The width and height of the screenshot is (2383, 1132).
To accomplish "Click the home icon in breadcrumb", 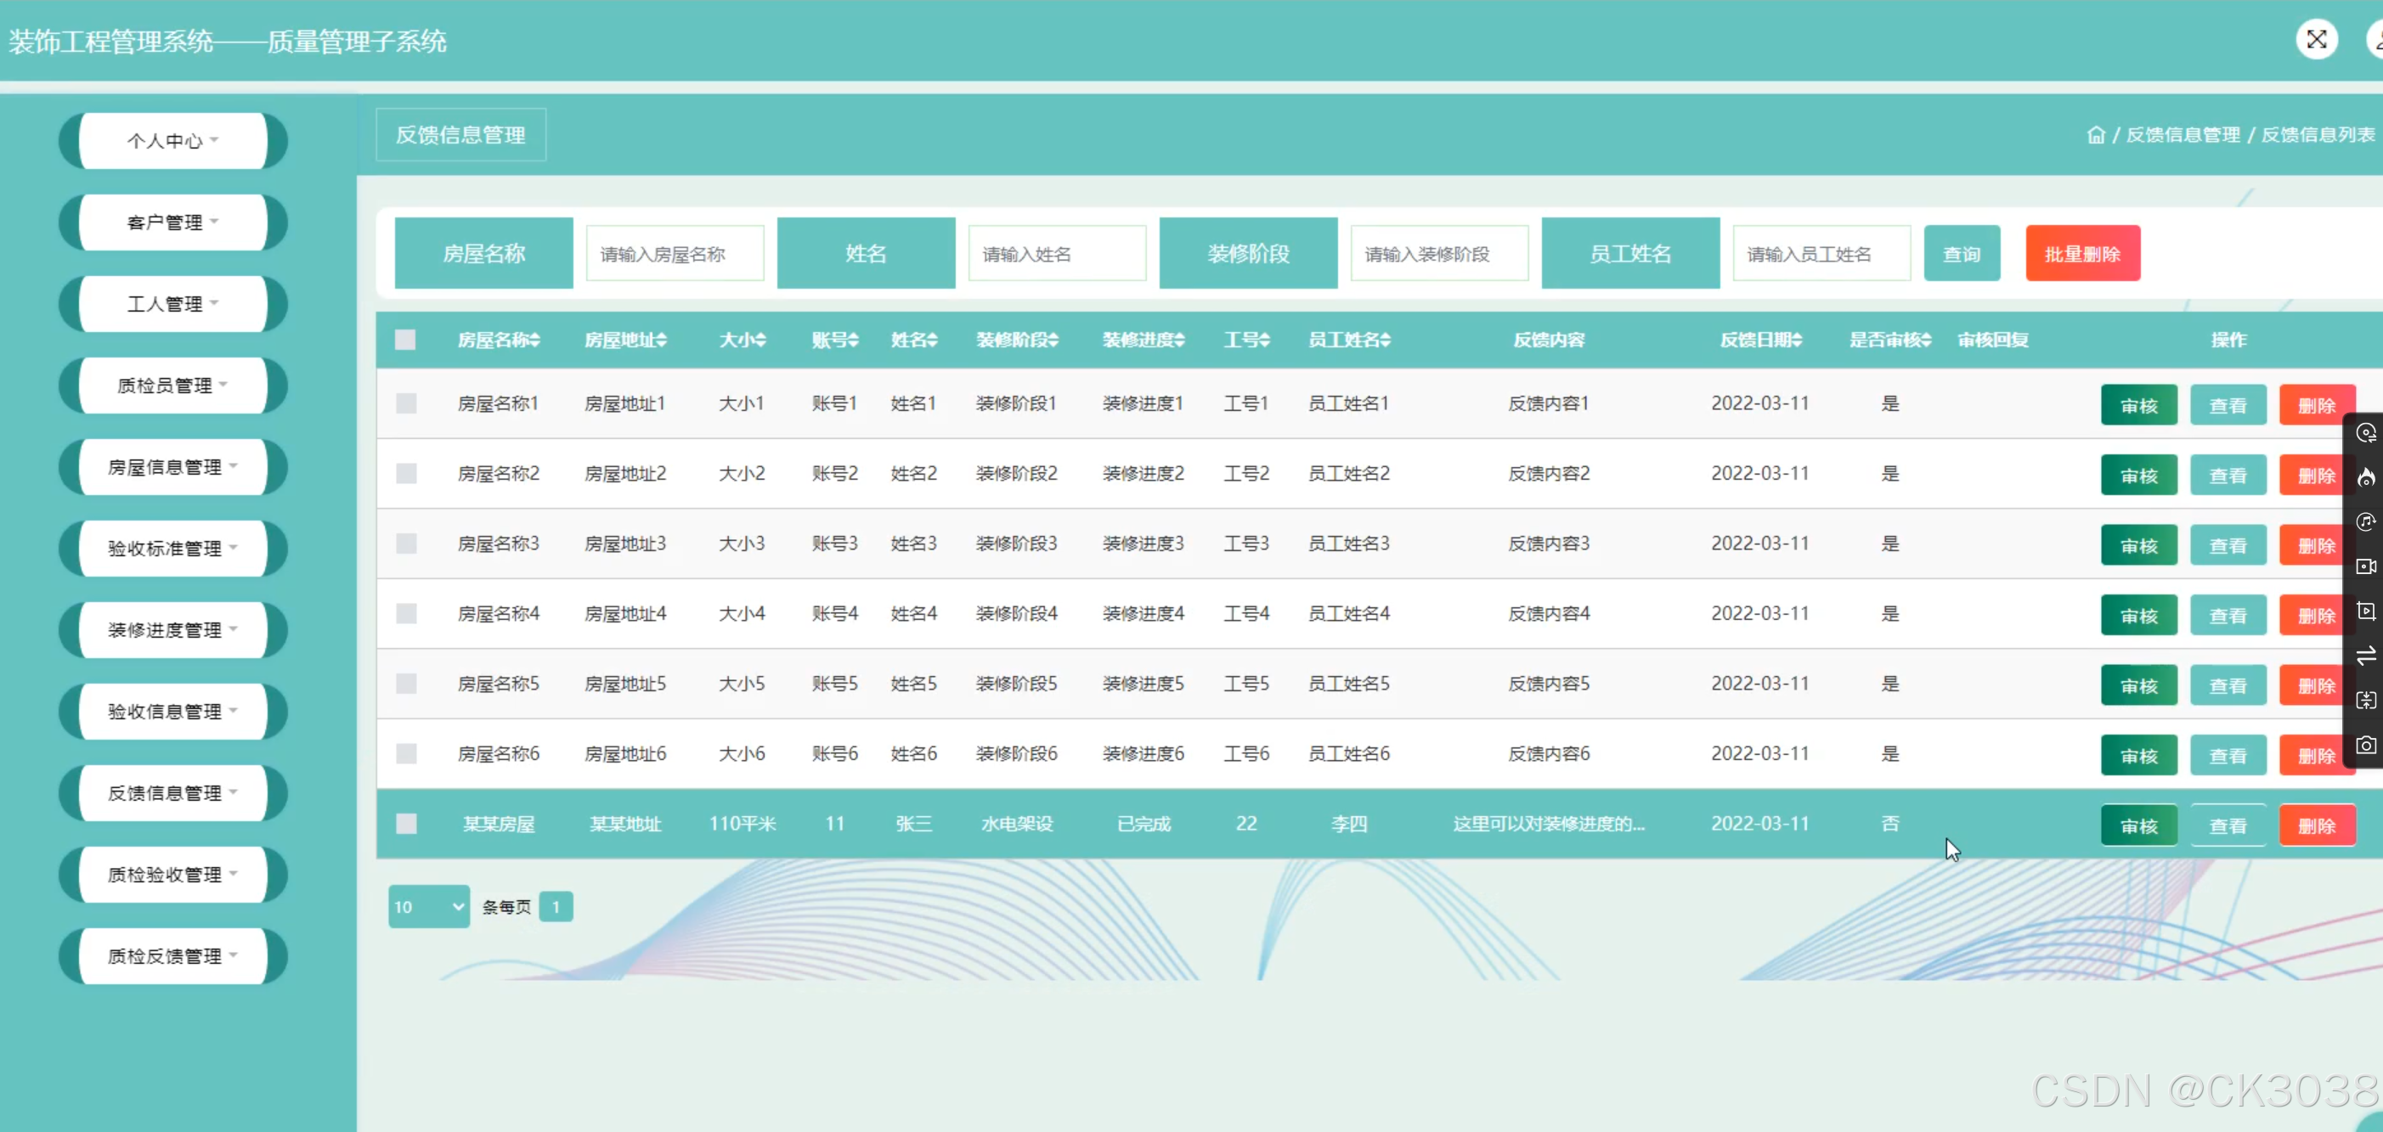I will point(2095,135).
